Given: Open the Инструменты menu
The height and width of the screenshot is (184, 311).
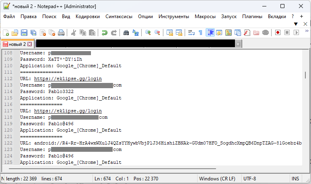Looking at the screenshot, I should coord(174,17).
